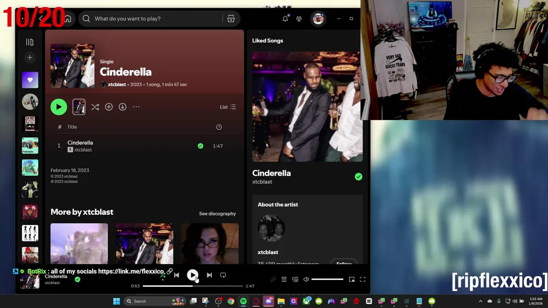Open Liked Songs header in right panel
Screen dimensions: 548x308
[268, 41]
